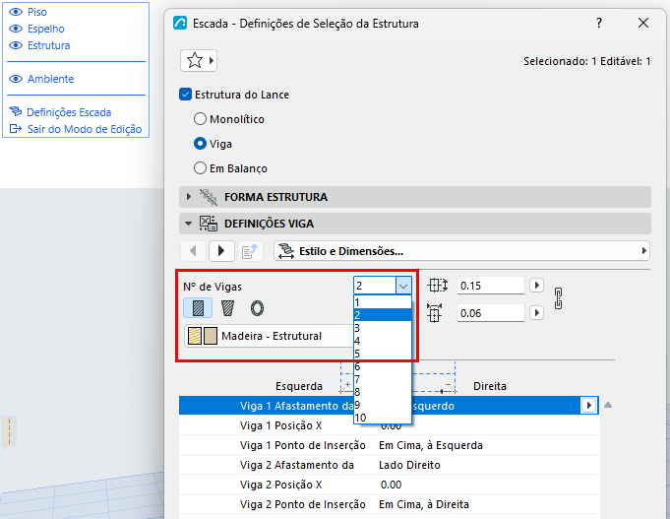Select Viga 1 Posição X row

tap(389, 425)
